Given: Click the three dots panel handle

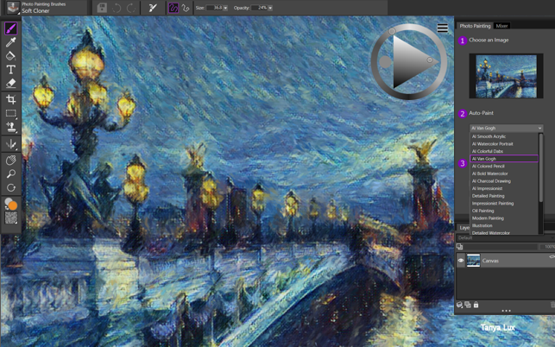Looking at the screenshot, I should 506,311.
